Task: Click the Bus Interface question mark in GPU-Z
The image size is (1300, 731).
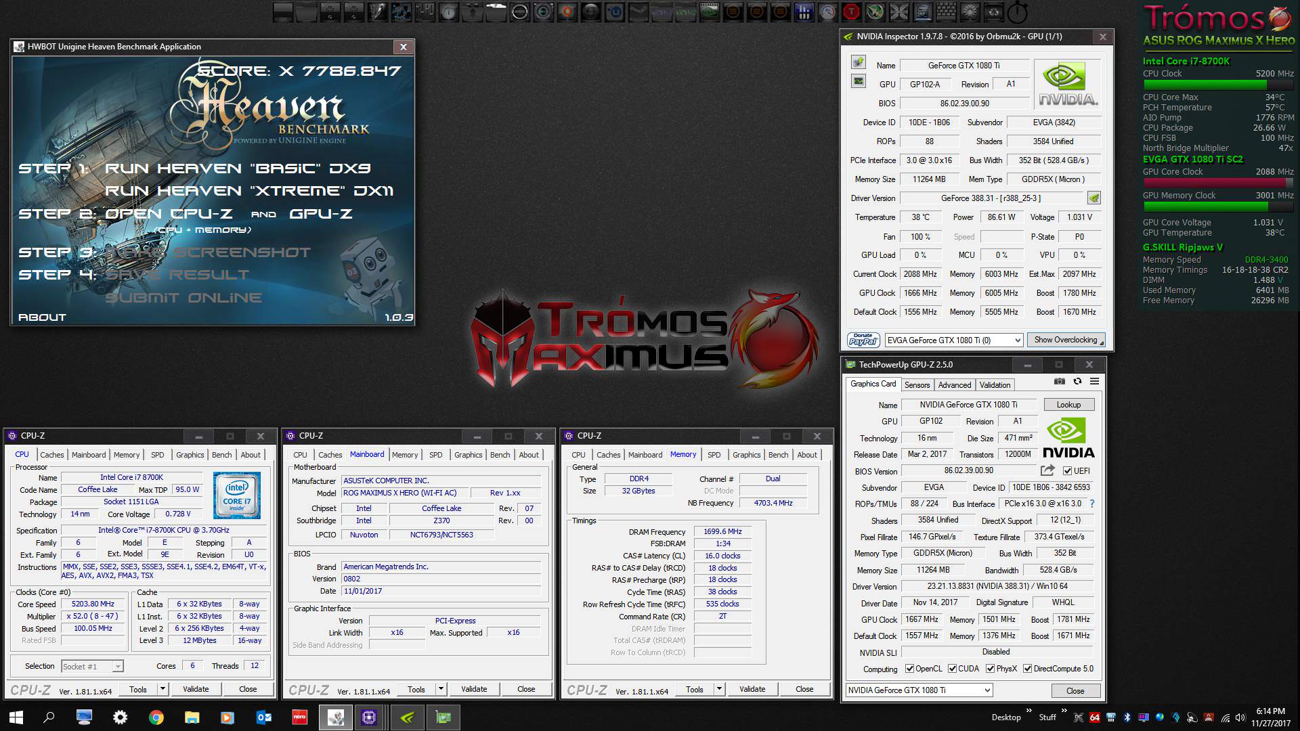Action: [x=1091, y=504]
